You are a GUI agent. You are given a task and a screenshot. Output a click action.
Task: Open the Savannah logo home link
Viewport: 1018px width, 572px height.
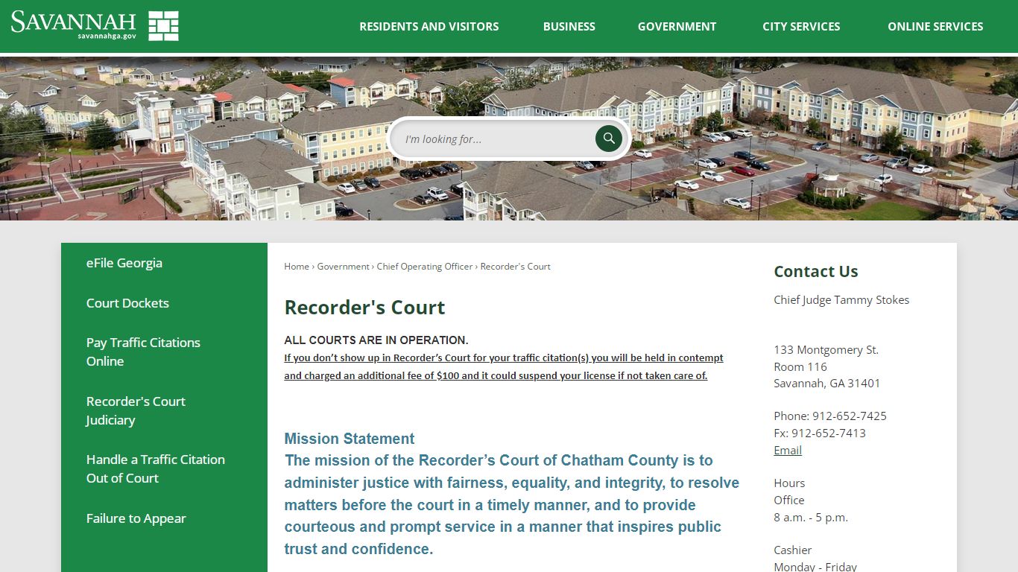click(x=95, y=25)
